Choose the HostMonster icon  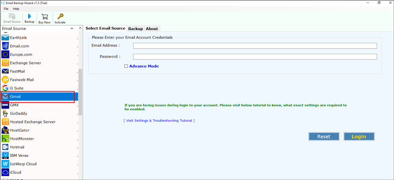coord(5,139)
